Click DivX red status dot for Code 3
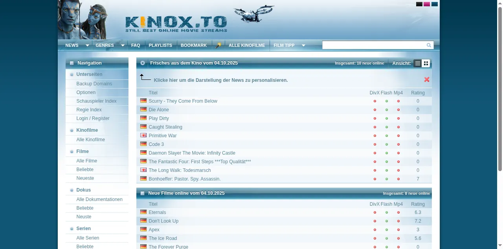Image resolution: width=503 pixels, height=249 pixels. click(375, 144)
